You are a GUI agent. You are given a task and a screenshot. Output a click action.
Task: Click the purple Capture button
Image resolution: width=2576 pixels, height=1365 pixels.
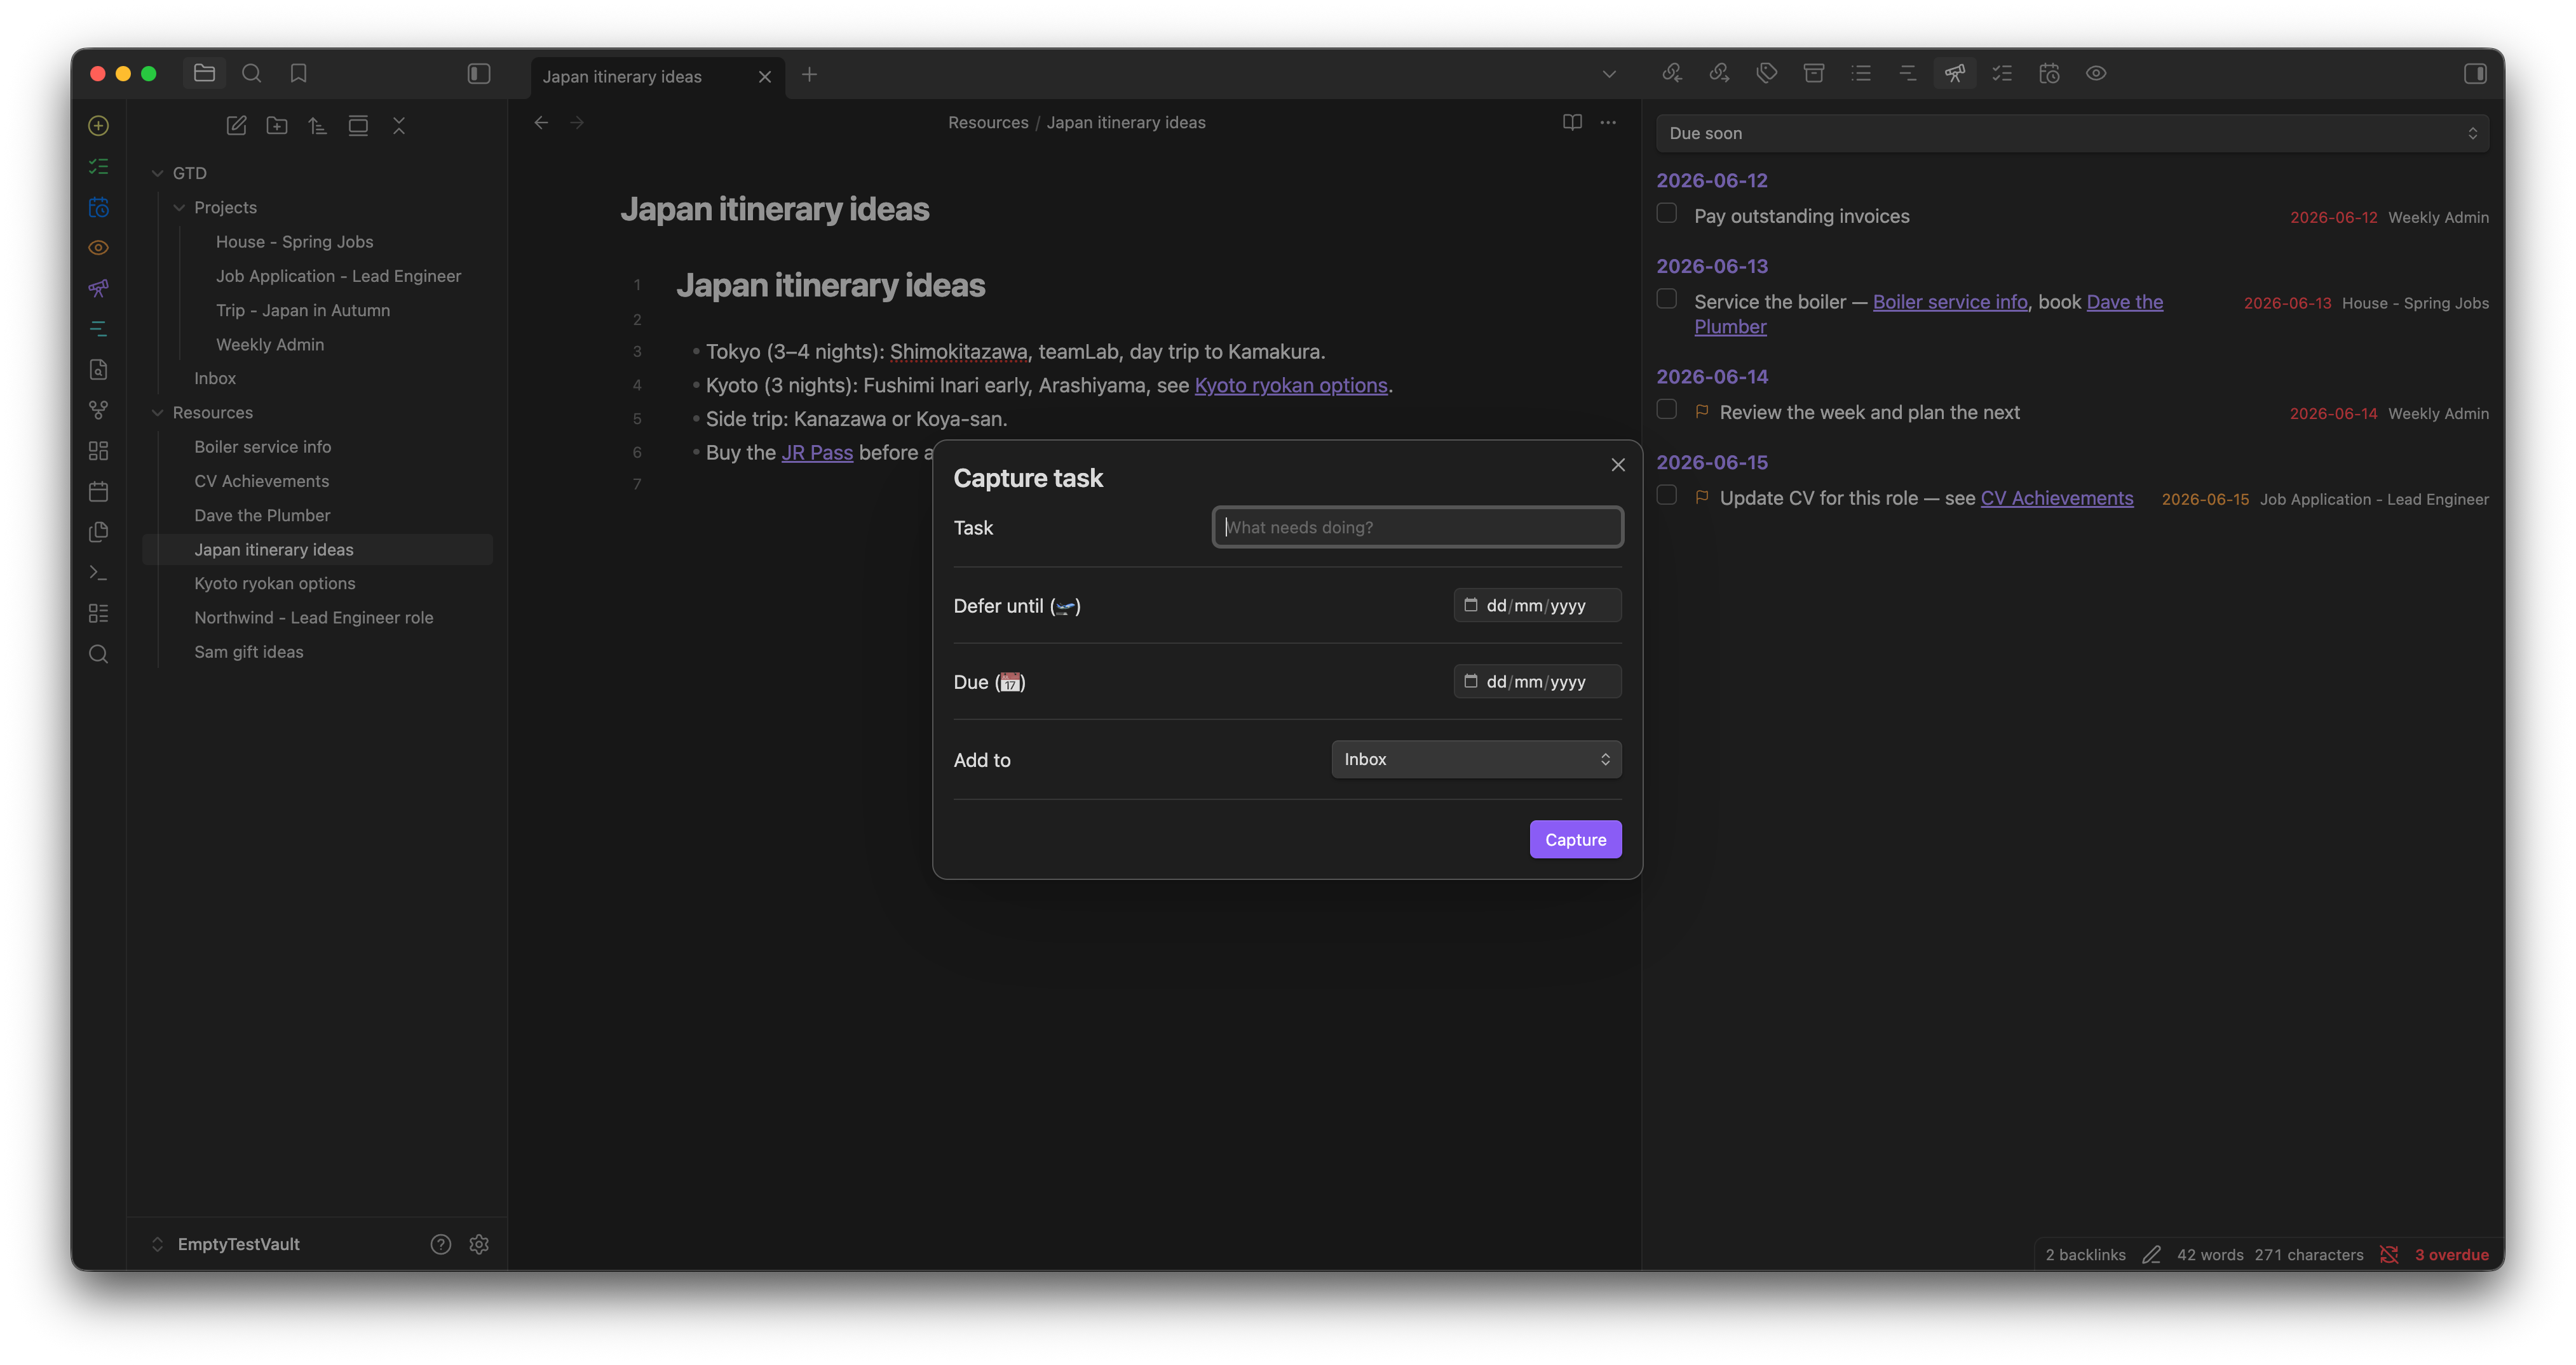1575,839
